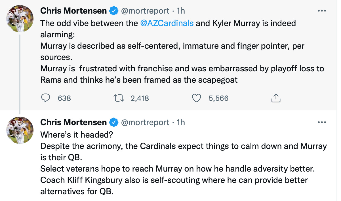Open more options on the first tweet
The height and width of the screenshot is (201, 341).
pos(322,11)
